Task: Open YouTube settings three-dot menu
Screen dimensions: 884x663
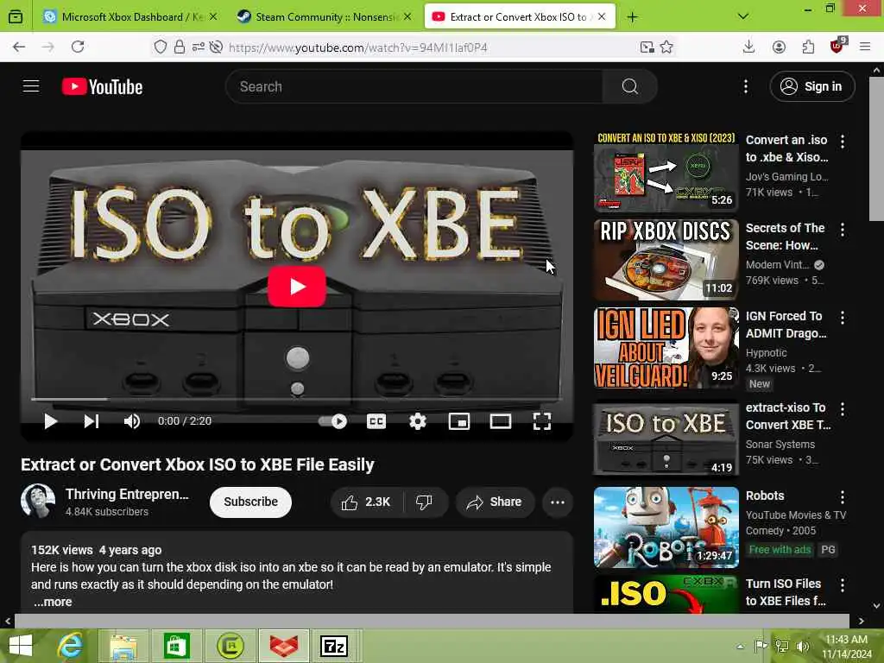Action: pos(745,86)
